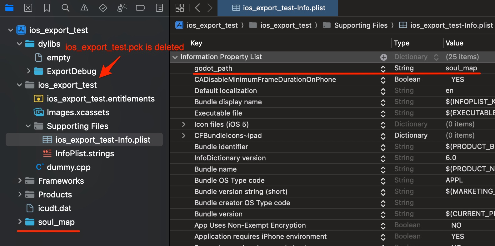495x246 pixels.
Task: Expand the Icon files (iOS 5) row
Action: click(184, 124)
